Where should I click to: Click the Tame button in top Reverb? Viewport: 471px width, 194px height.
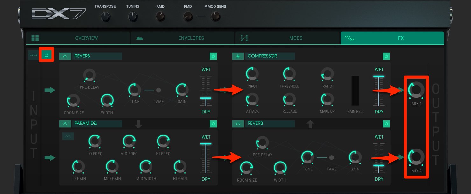tap(158, 90)
